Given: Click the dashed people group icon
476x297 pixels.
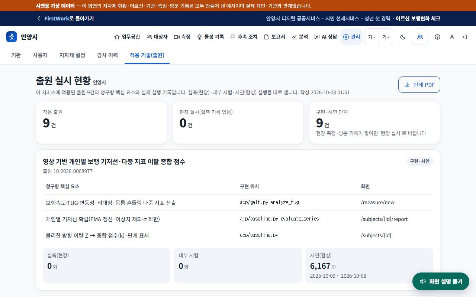Looking at the screenshot, I should (x=420, y=37).
